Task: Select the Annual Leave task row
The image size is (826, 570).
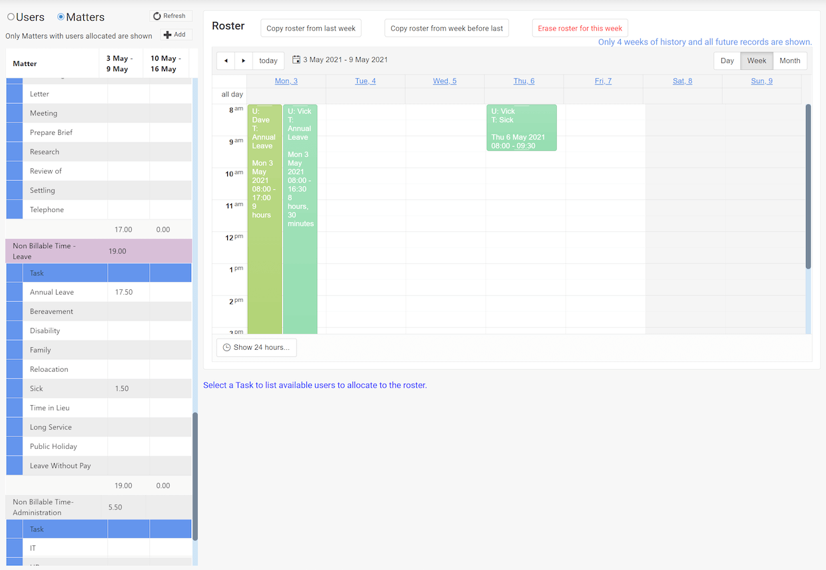Action: point(99,292)
